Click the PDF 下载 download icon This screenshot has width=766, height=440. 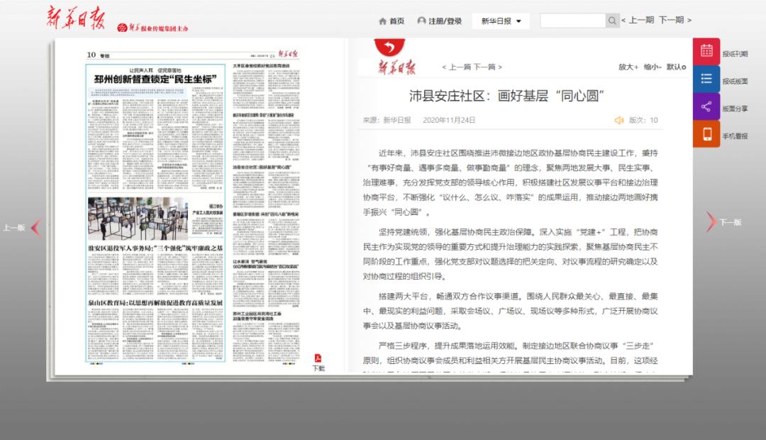[318, 361]
